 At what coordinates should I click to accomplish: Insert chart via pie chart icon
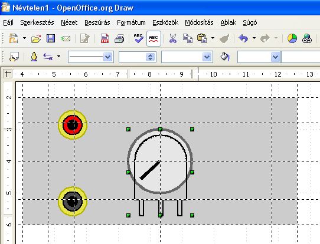292,38
